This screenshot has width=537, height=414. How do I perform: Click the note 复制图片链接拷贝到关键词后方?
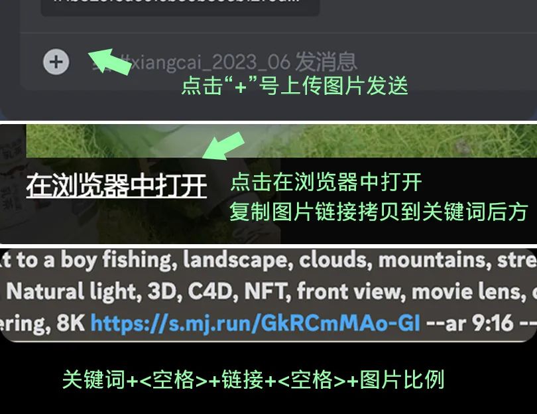point(379,212)
